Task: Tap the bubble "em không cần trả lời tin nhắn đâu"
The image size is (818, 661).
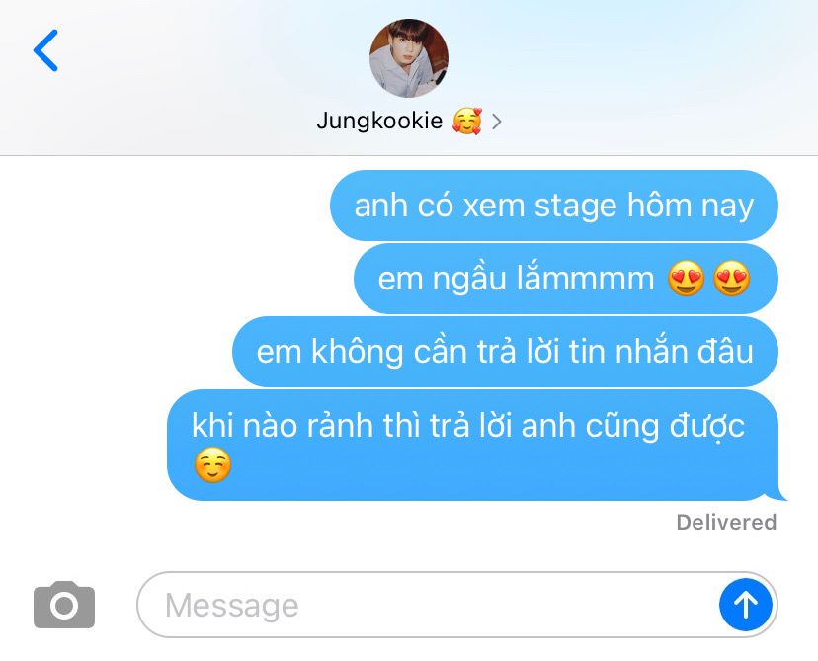Action: 505,352
